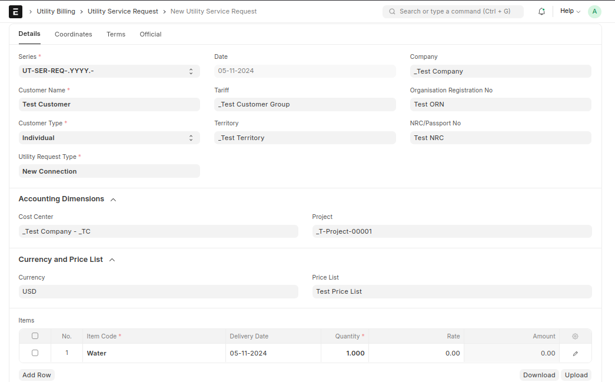The height and width of the screenshot is (382, 615).
Task: Click the Item Code column header
Action: point(154,336)
